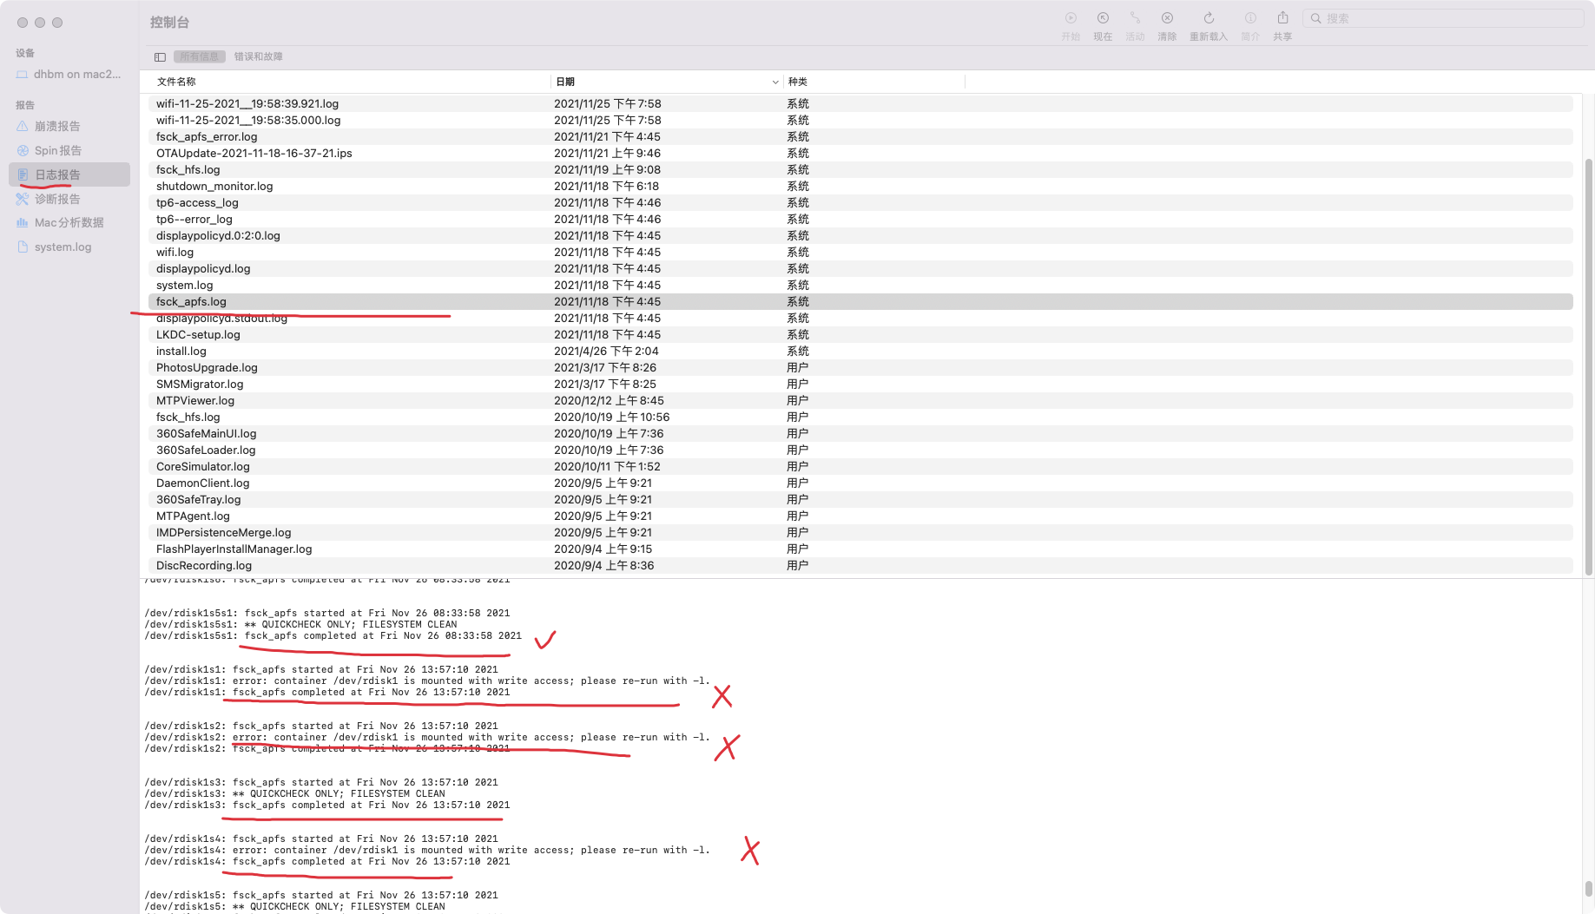
Task: Select the PhotosUpgrade.log row
Action: 860,368
